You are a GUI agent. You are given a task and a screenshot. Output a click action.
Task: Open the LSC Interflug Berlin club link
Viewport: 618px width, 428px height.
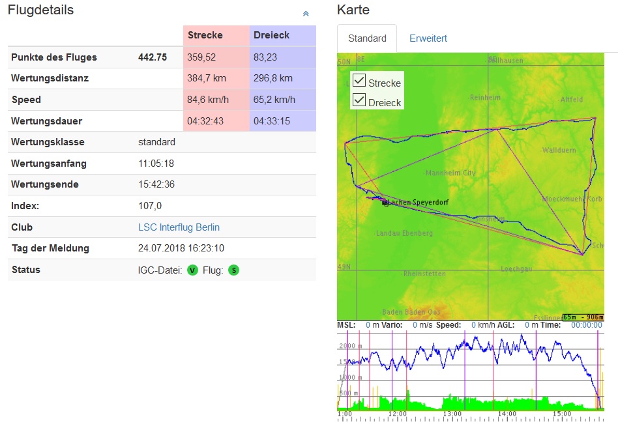click(179, 227)
